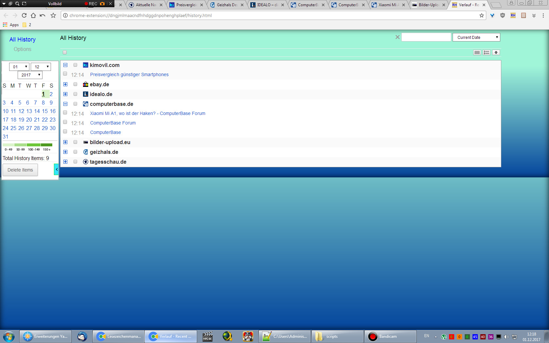Click the 100-149 legend swatch
Image resolution: width=549 pixels, height=343 pixels.
tap(34, 145)
